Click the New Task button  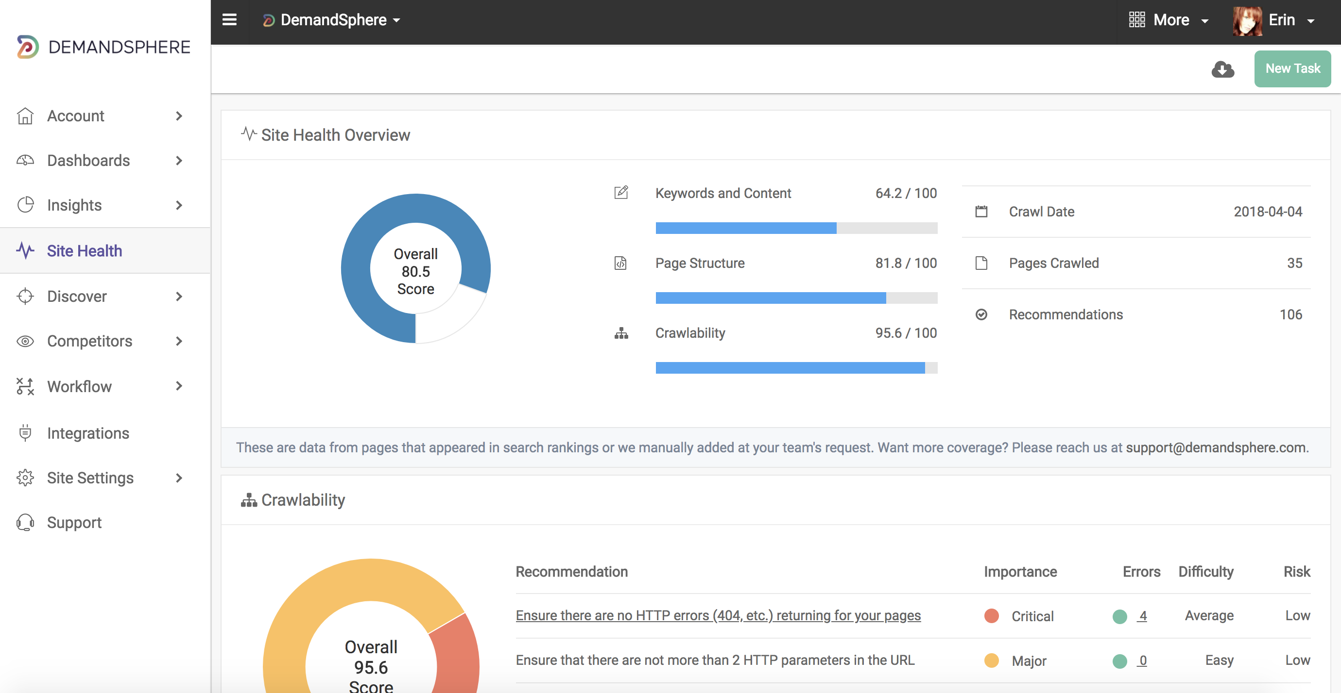click(x=1292, y=68)
